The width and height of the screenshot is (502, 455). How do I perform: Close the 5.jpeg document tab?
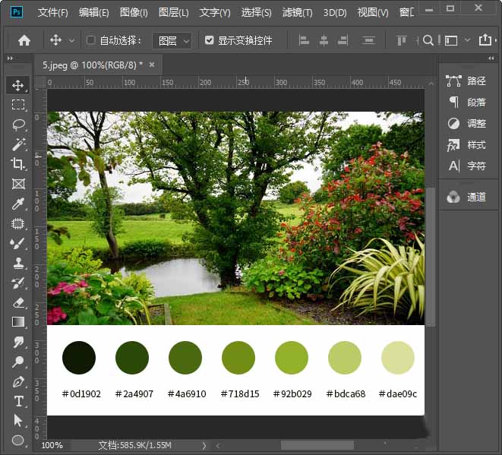[152, 65]
